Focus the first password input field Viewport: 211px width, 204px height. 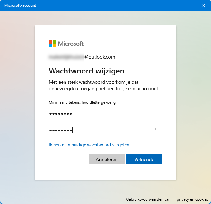[106, 114]
